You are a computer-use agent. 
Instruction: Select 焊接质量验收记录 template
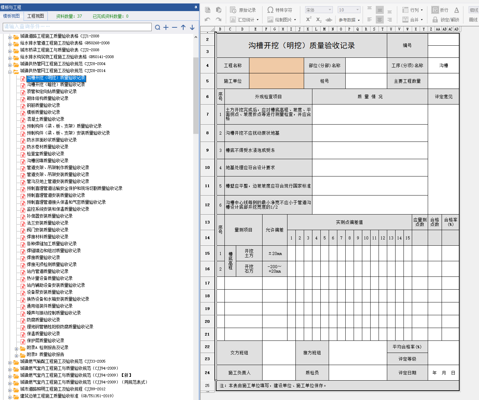[43, 257]
